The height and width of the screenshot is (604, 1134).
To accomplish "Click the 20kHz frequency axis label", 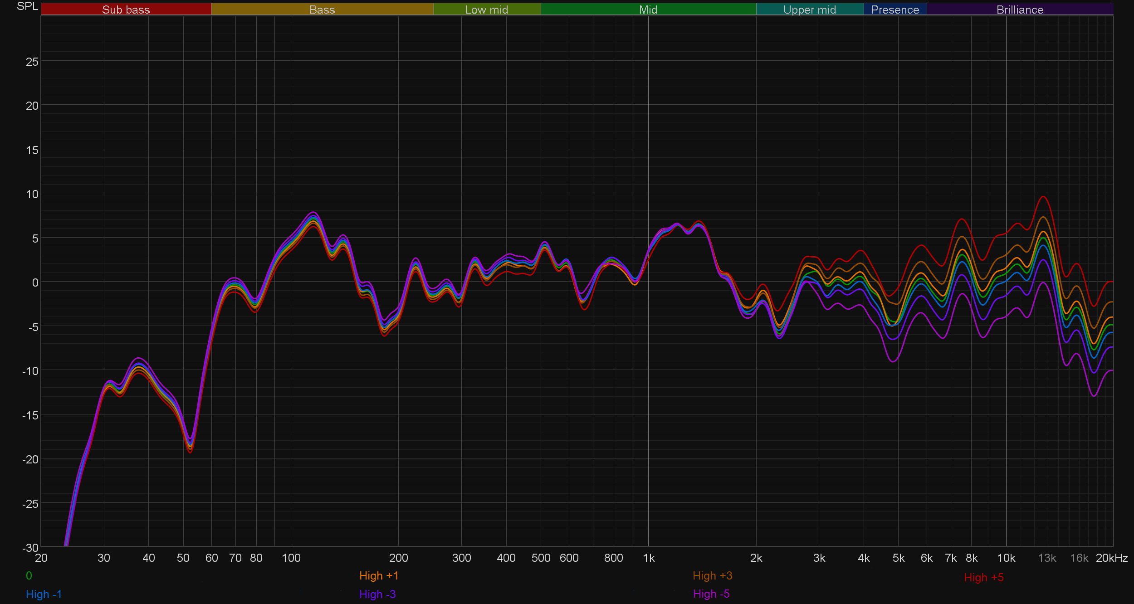I will [x=1111, y=558].
